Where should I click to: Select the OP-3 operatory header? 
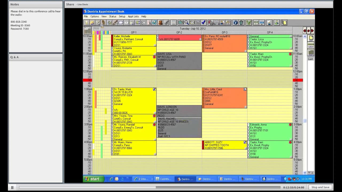coord(224,33)
